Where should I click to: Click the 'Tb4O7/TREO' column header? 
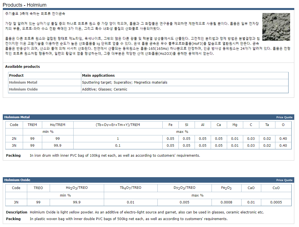(130, 188)
